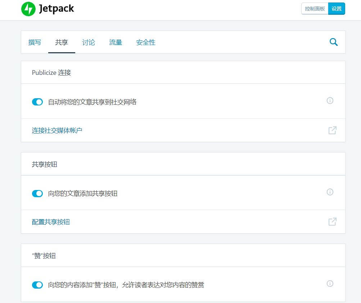Image resolution: width=361 pixels, height=303 pixels.
Task: Click the 控制面板 button
Action: click(x=315, y=9)
